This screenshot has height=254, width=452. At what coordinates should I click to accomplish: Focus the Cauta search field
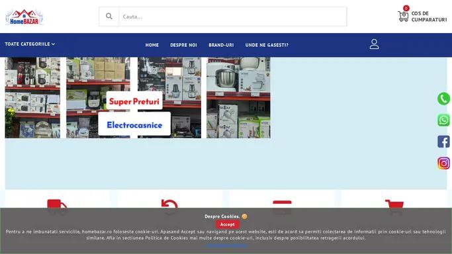(233, 17)
